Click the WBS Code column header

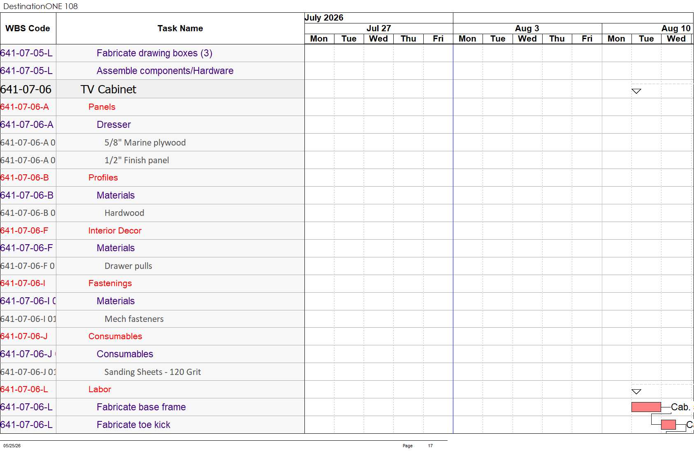pos(28,28)
